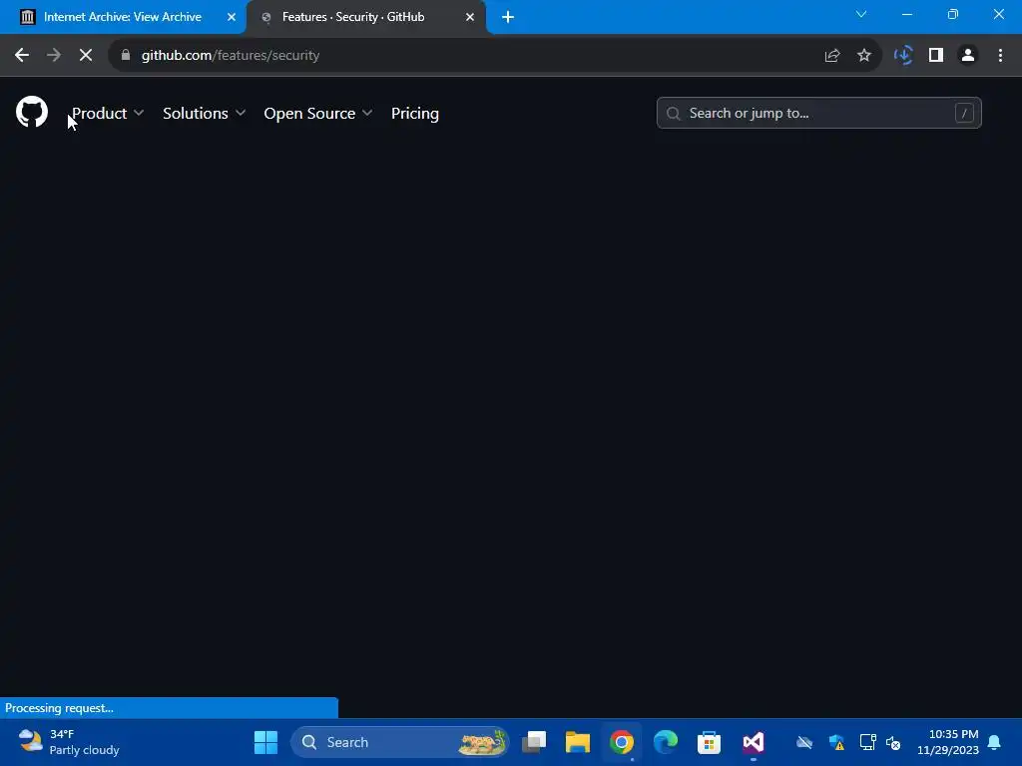This screenshot has height=766, width=1022.
Task: Expand the Product menu chevron
Action: coord(138,113)
